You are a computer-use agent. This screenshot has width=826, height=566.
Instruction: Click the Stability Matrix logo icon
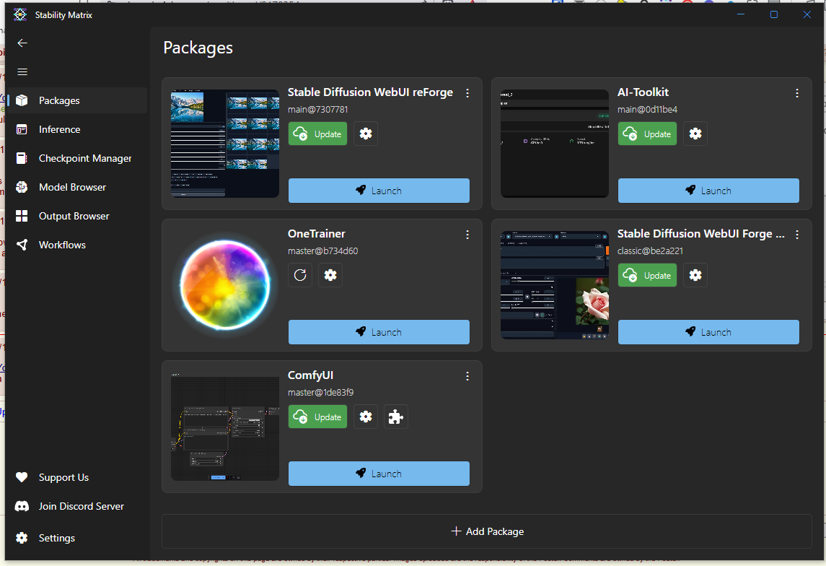tap(20, 14)
